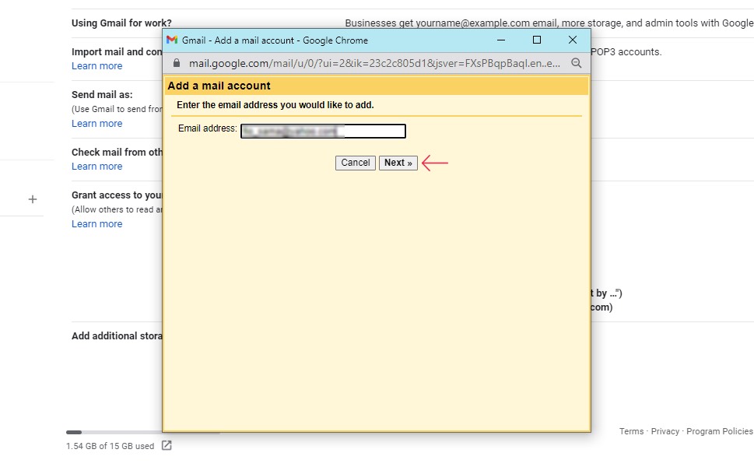754x467 pixels.
Task: Click the 'Add additional stora' settings label
Action: coord(117,336)
